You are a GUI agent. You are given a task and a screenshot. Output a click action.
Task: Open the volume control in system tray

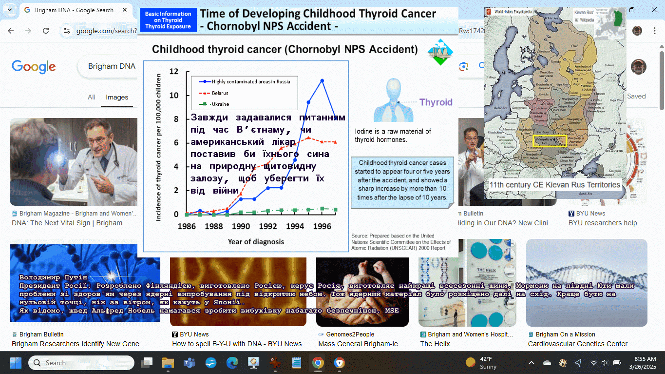click(x=605, y=363)
